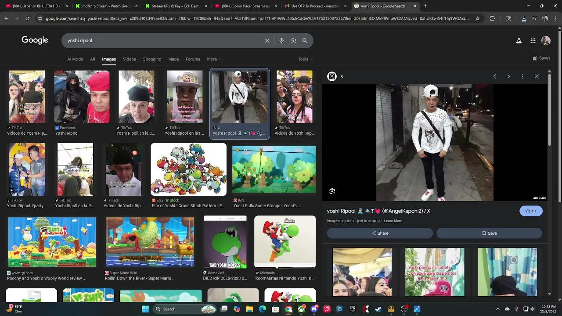Open the yoshi Ripool @AngelKaponi2 title link
The image size is (562, 316).
click(x=378, y=211)
